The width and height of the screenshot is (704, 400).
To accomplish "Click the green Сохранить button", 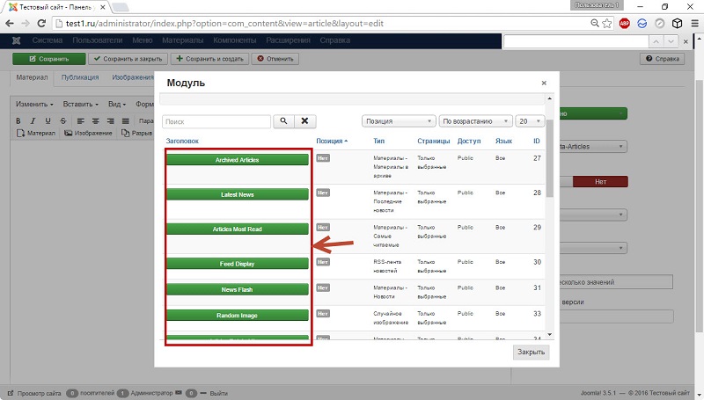I will [49, 59].
